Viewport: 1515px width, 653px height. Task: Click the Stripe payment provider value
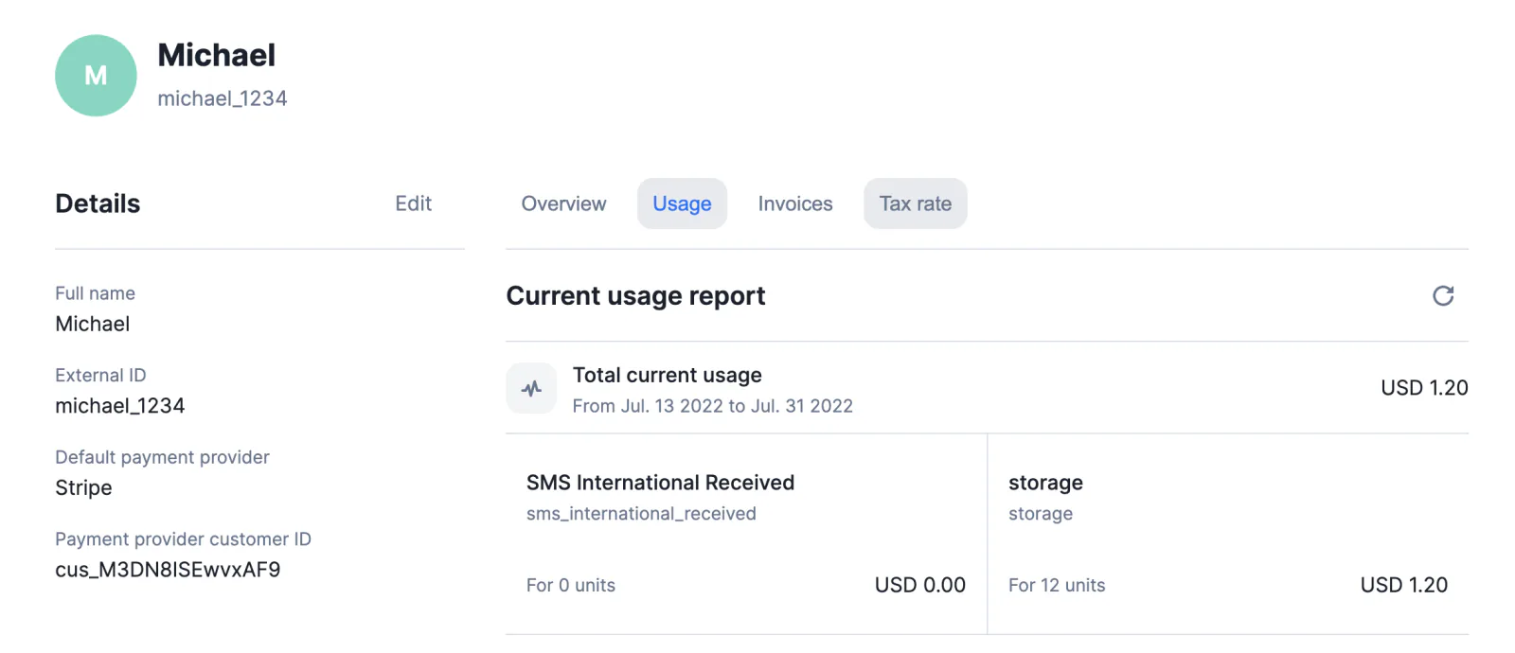[x=83, y=488]
